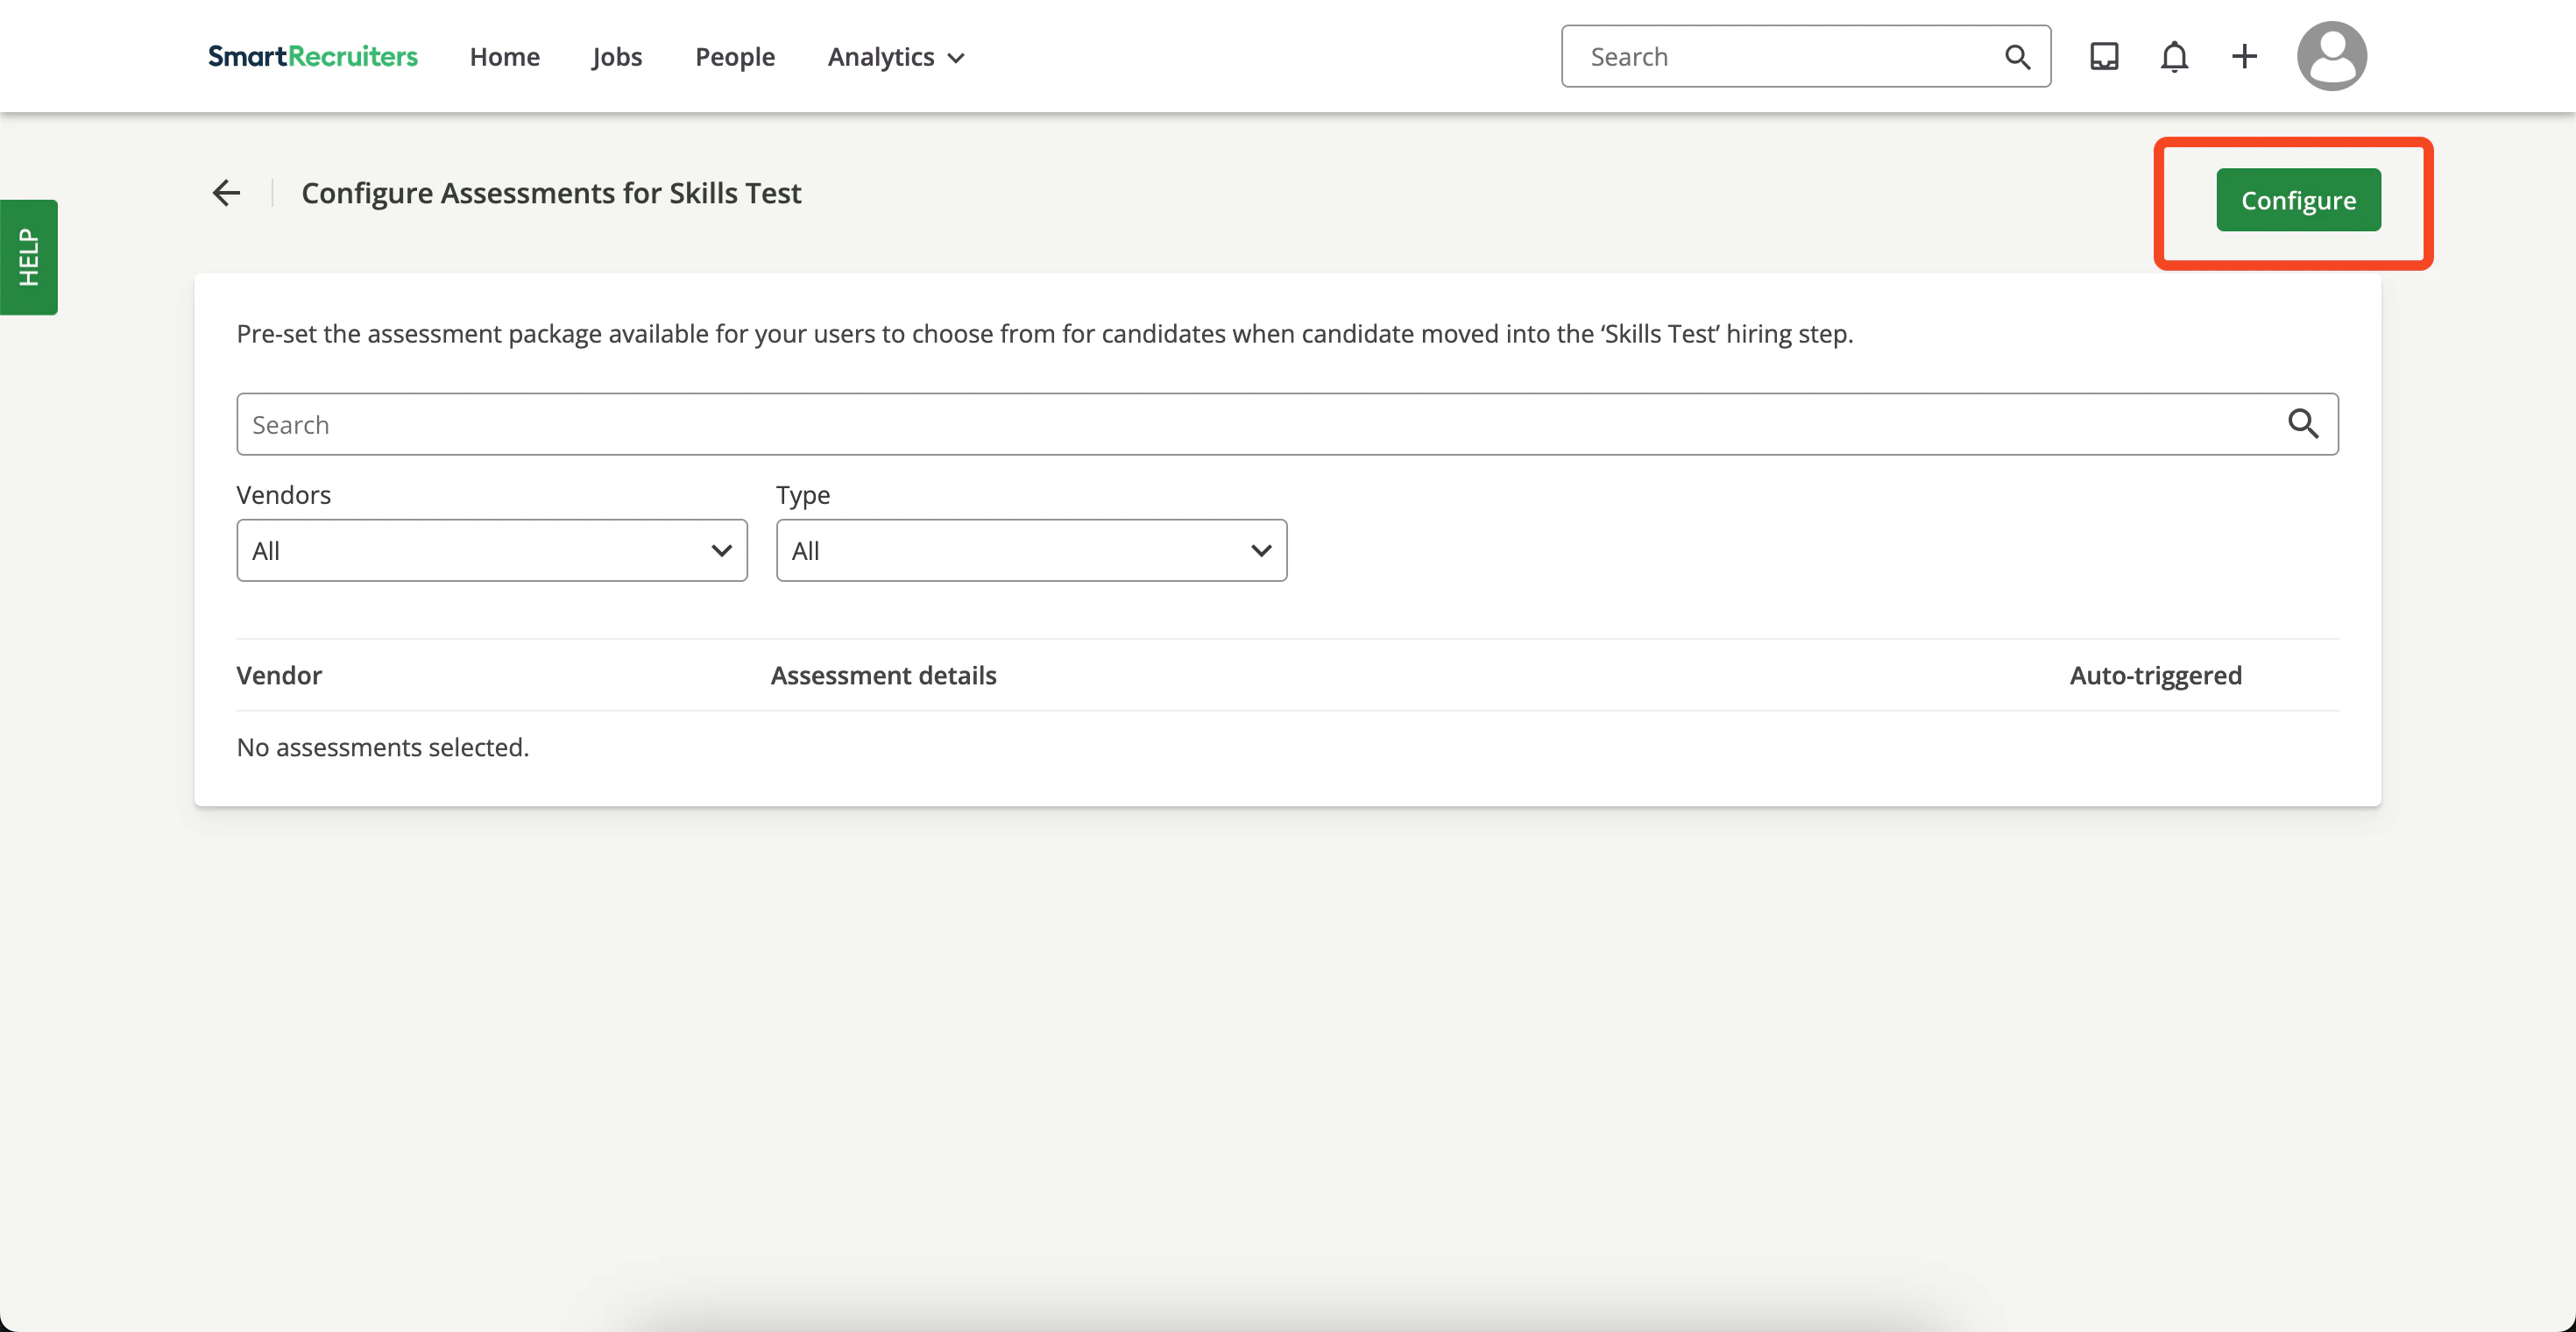
Task: Open the Home navigation item
Action: coord(504,57)
